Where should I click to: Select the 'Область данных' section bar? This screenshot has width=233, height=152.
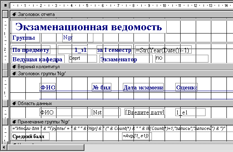tap(122, 103)
